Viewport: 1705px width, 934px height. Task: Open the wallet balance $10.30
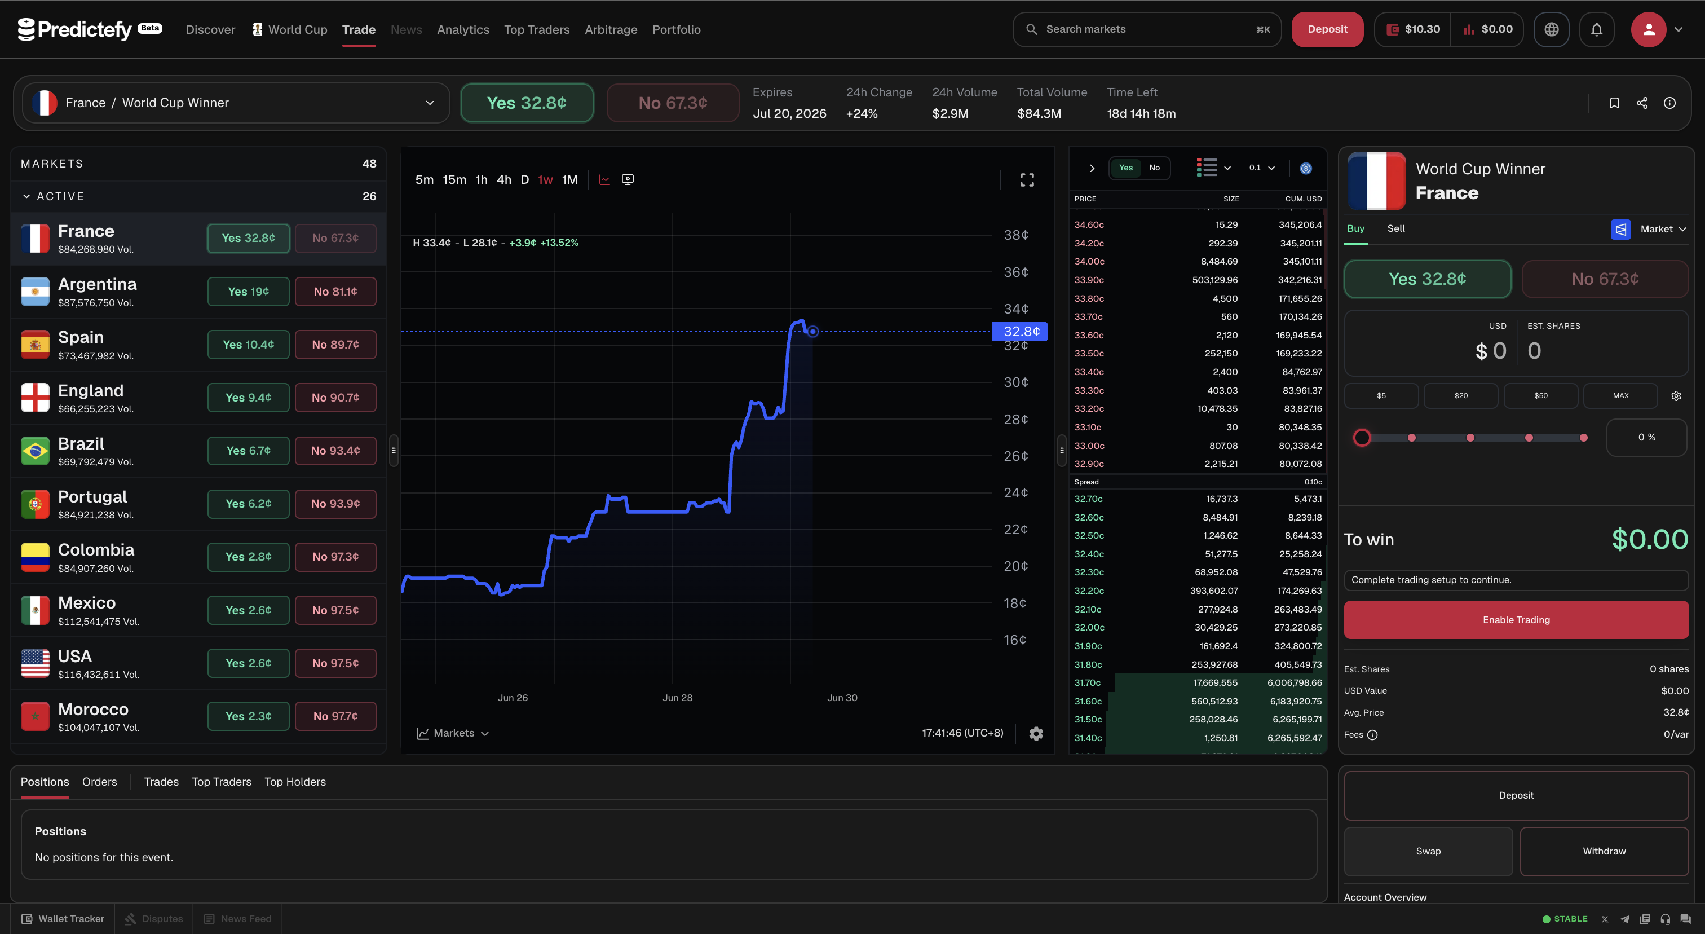(x=1412, y=29)
